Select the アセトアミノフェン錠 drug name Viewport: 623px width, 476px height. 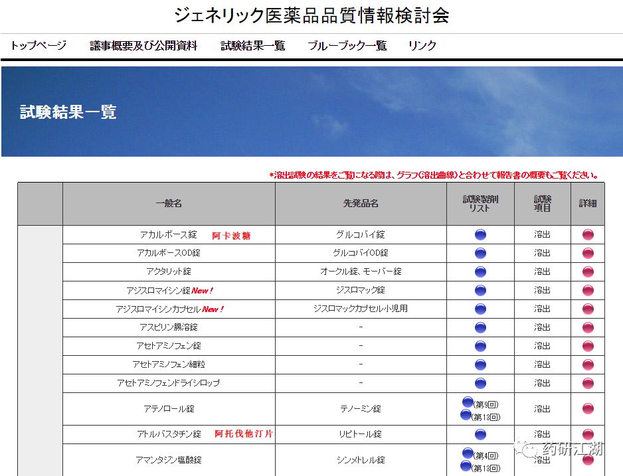click(x=169, y=346)
